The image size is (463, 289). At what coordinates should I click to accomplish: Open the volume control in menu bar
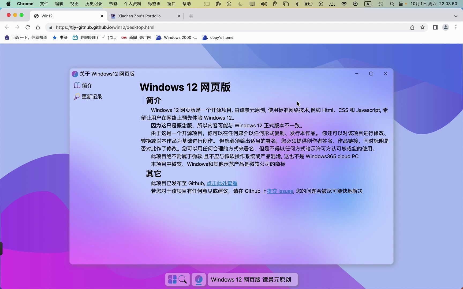(264, 4)
